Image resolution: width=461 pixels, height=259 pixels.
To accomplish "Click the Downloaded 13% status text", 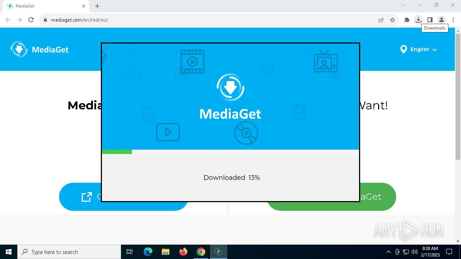I will tap(232, 177).
